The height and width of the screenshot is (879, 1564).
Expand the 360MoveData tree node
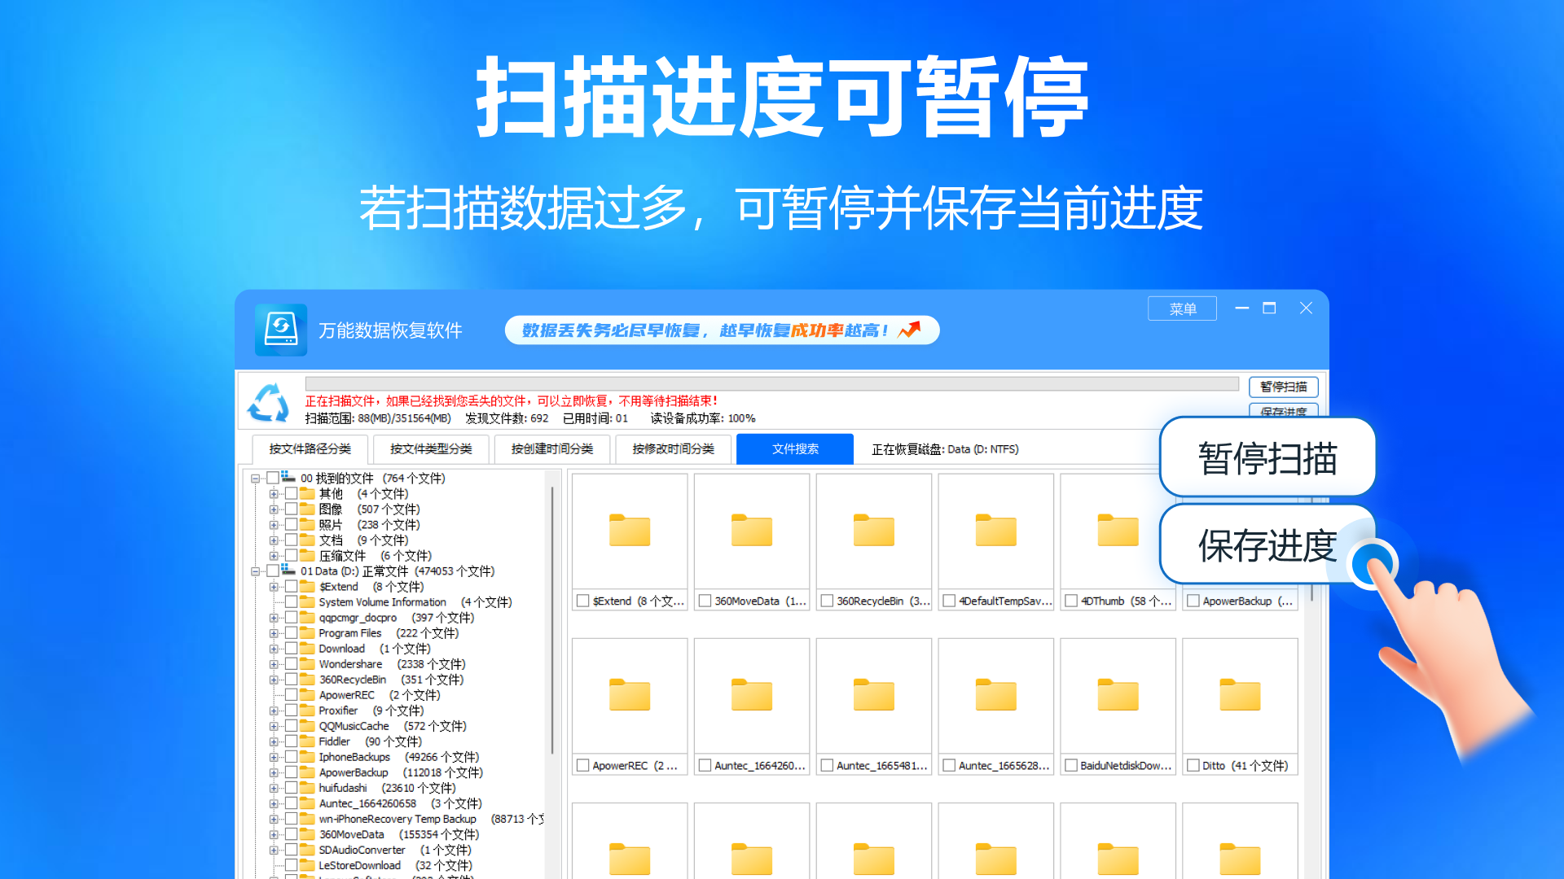pos(274,834)
